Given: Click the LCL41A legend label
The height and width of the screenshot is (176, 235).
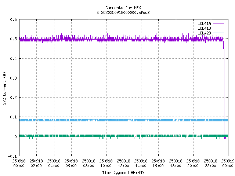Looking at the screenshot, I should [x=204, y=23].
